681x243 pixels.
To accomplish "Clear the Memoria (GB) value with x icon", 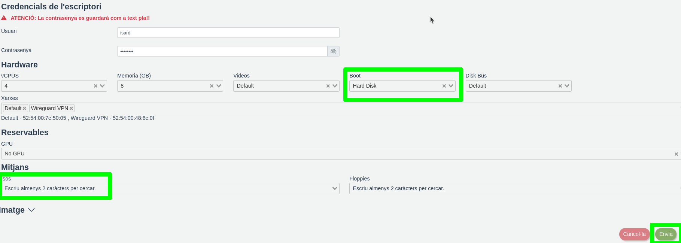I will click(212, 86).
